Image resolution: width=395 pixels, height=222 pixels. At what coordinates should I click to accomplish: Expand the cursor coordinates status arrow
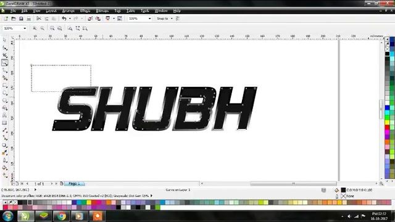pos(35,190)
